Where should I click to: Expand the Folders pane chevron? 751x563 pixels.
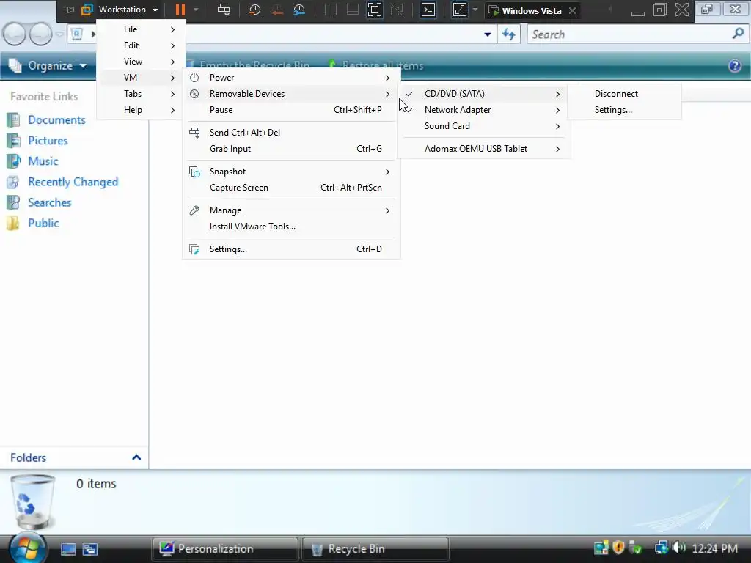[x=136, y=457]
